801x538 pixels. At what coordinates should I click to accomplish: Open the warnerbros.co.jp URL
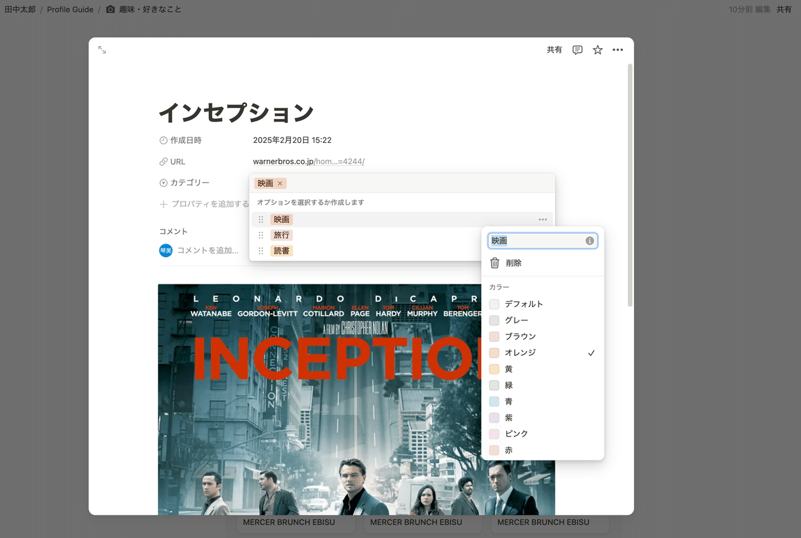coord(309,162)
